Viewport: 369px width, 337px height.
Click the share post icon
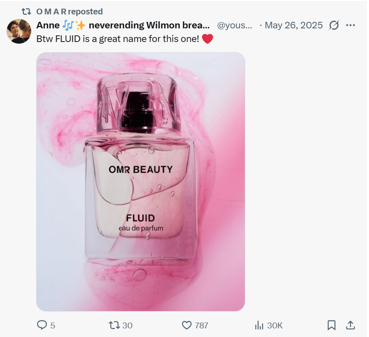point(350,325)
